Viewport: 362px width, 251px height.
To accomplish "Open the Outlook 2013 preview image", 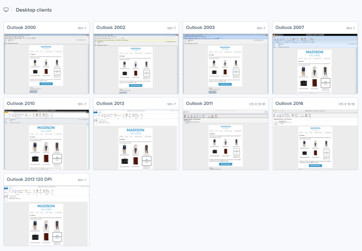I will tap(136, 139).
